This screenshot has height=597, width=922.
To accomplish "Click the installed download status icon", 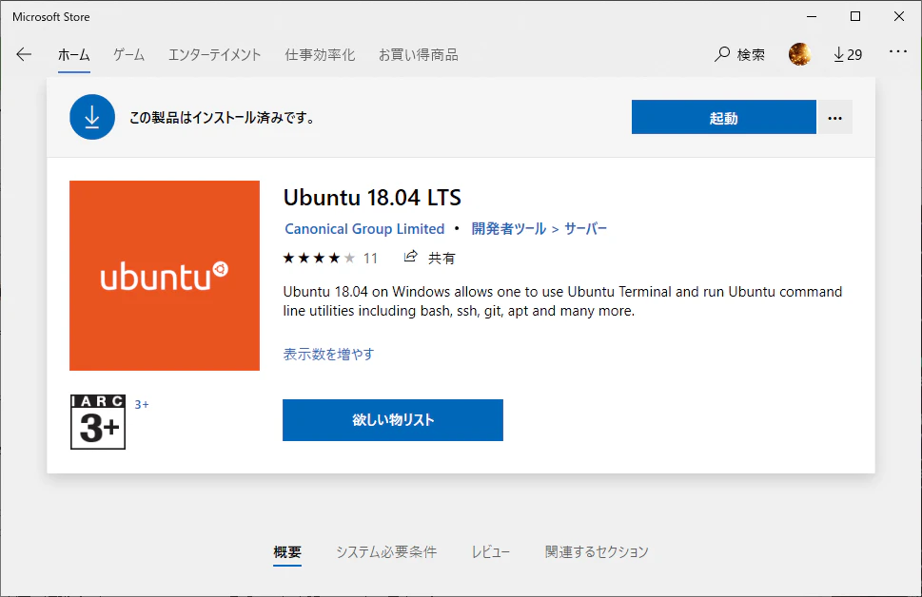I will [x=92, y=117].
